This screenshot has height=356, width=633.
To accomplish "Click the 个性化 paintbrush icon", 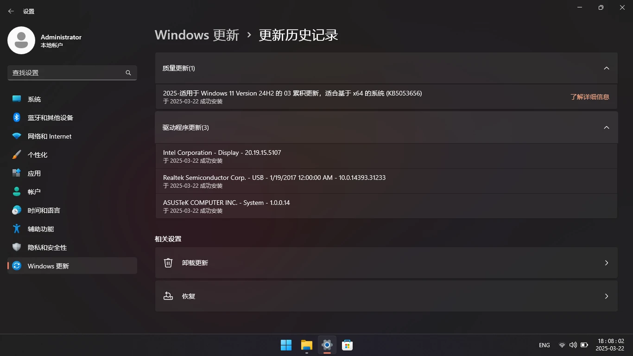I will click(x=17, y=155).
